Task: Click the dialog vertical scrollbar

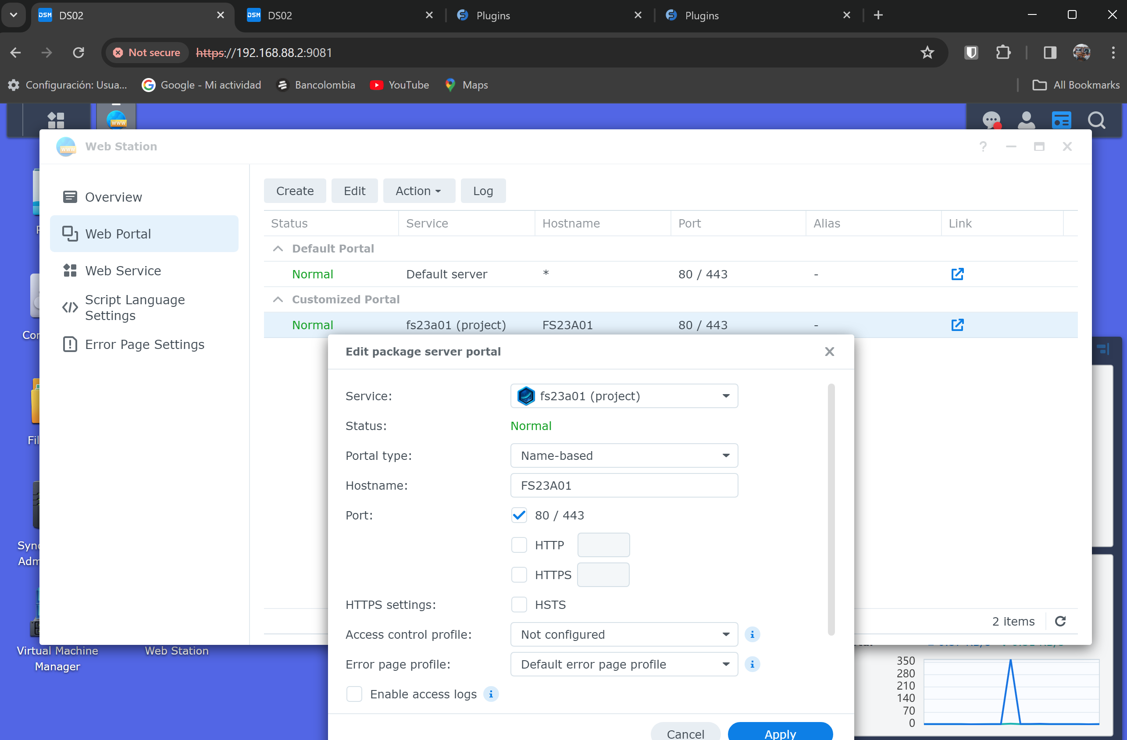Action: [x=831, y=509]
